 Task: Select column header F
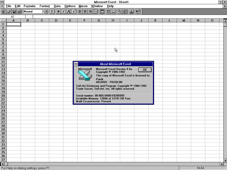(84, 20)
